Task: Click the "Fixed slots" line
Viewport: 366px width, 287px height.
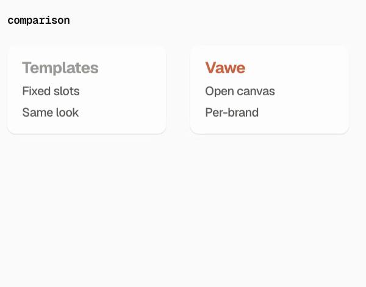Action: (51, 91)
